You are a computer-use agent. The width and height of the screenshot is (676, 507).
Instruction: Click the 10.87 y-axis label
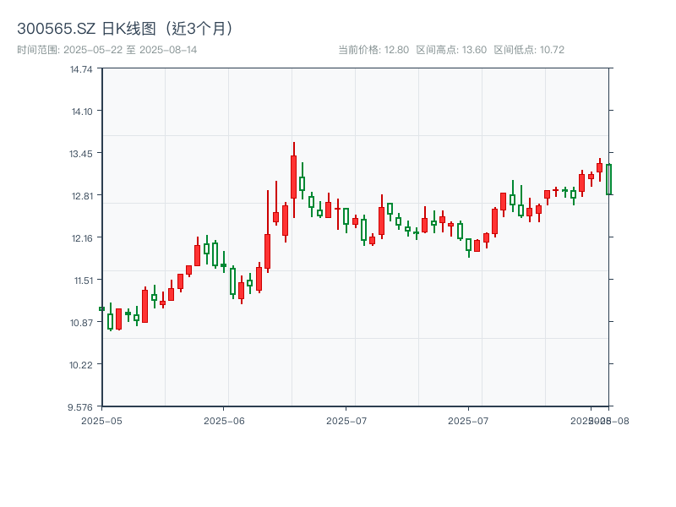click(x=81, y=323)
